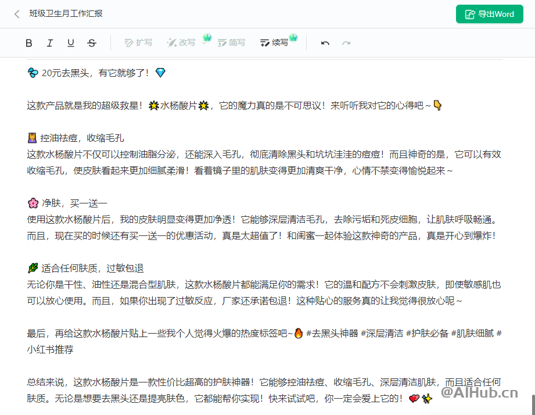The height and width of the screenshot is (415, 535).
Task: Click hashtag #护肤必备
Action: [427, 334]
